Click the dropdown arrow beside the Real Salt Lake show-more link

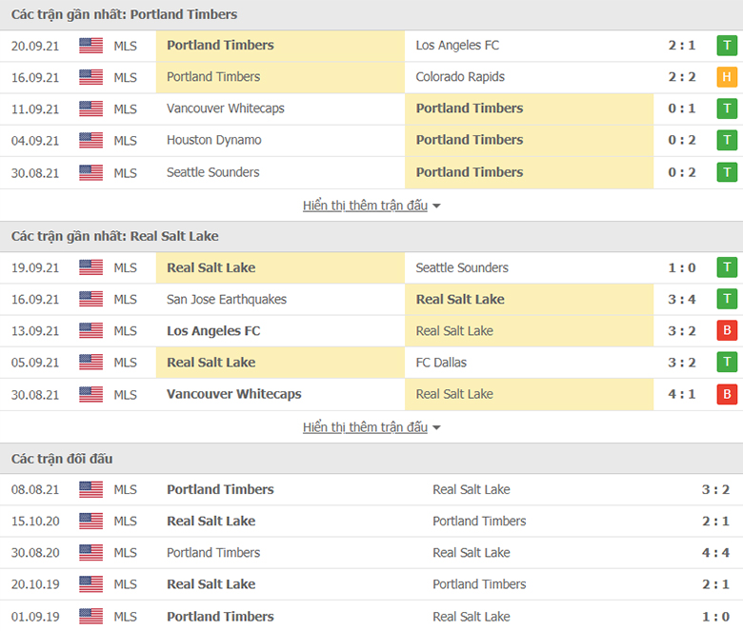click(x=436, y=428)
